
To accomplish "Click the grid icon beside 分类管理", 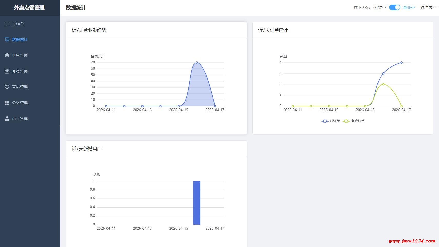I will point(7,103).
